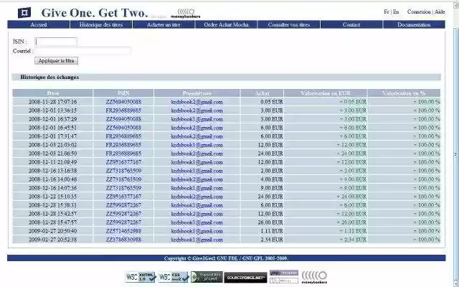
Task: Open the W3C XHTML 1.0 validation badge
Action: coord(141,276)
